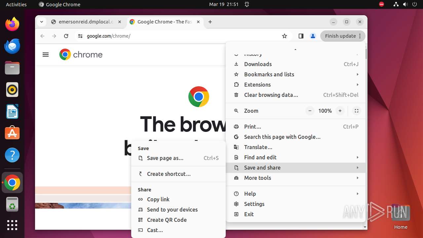The width and height of the screenshot is (423, 238).
Task: Open Settings from the Chrome menu
Action: click(x=296, y=204)
